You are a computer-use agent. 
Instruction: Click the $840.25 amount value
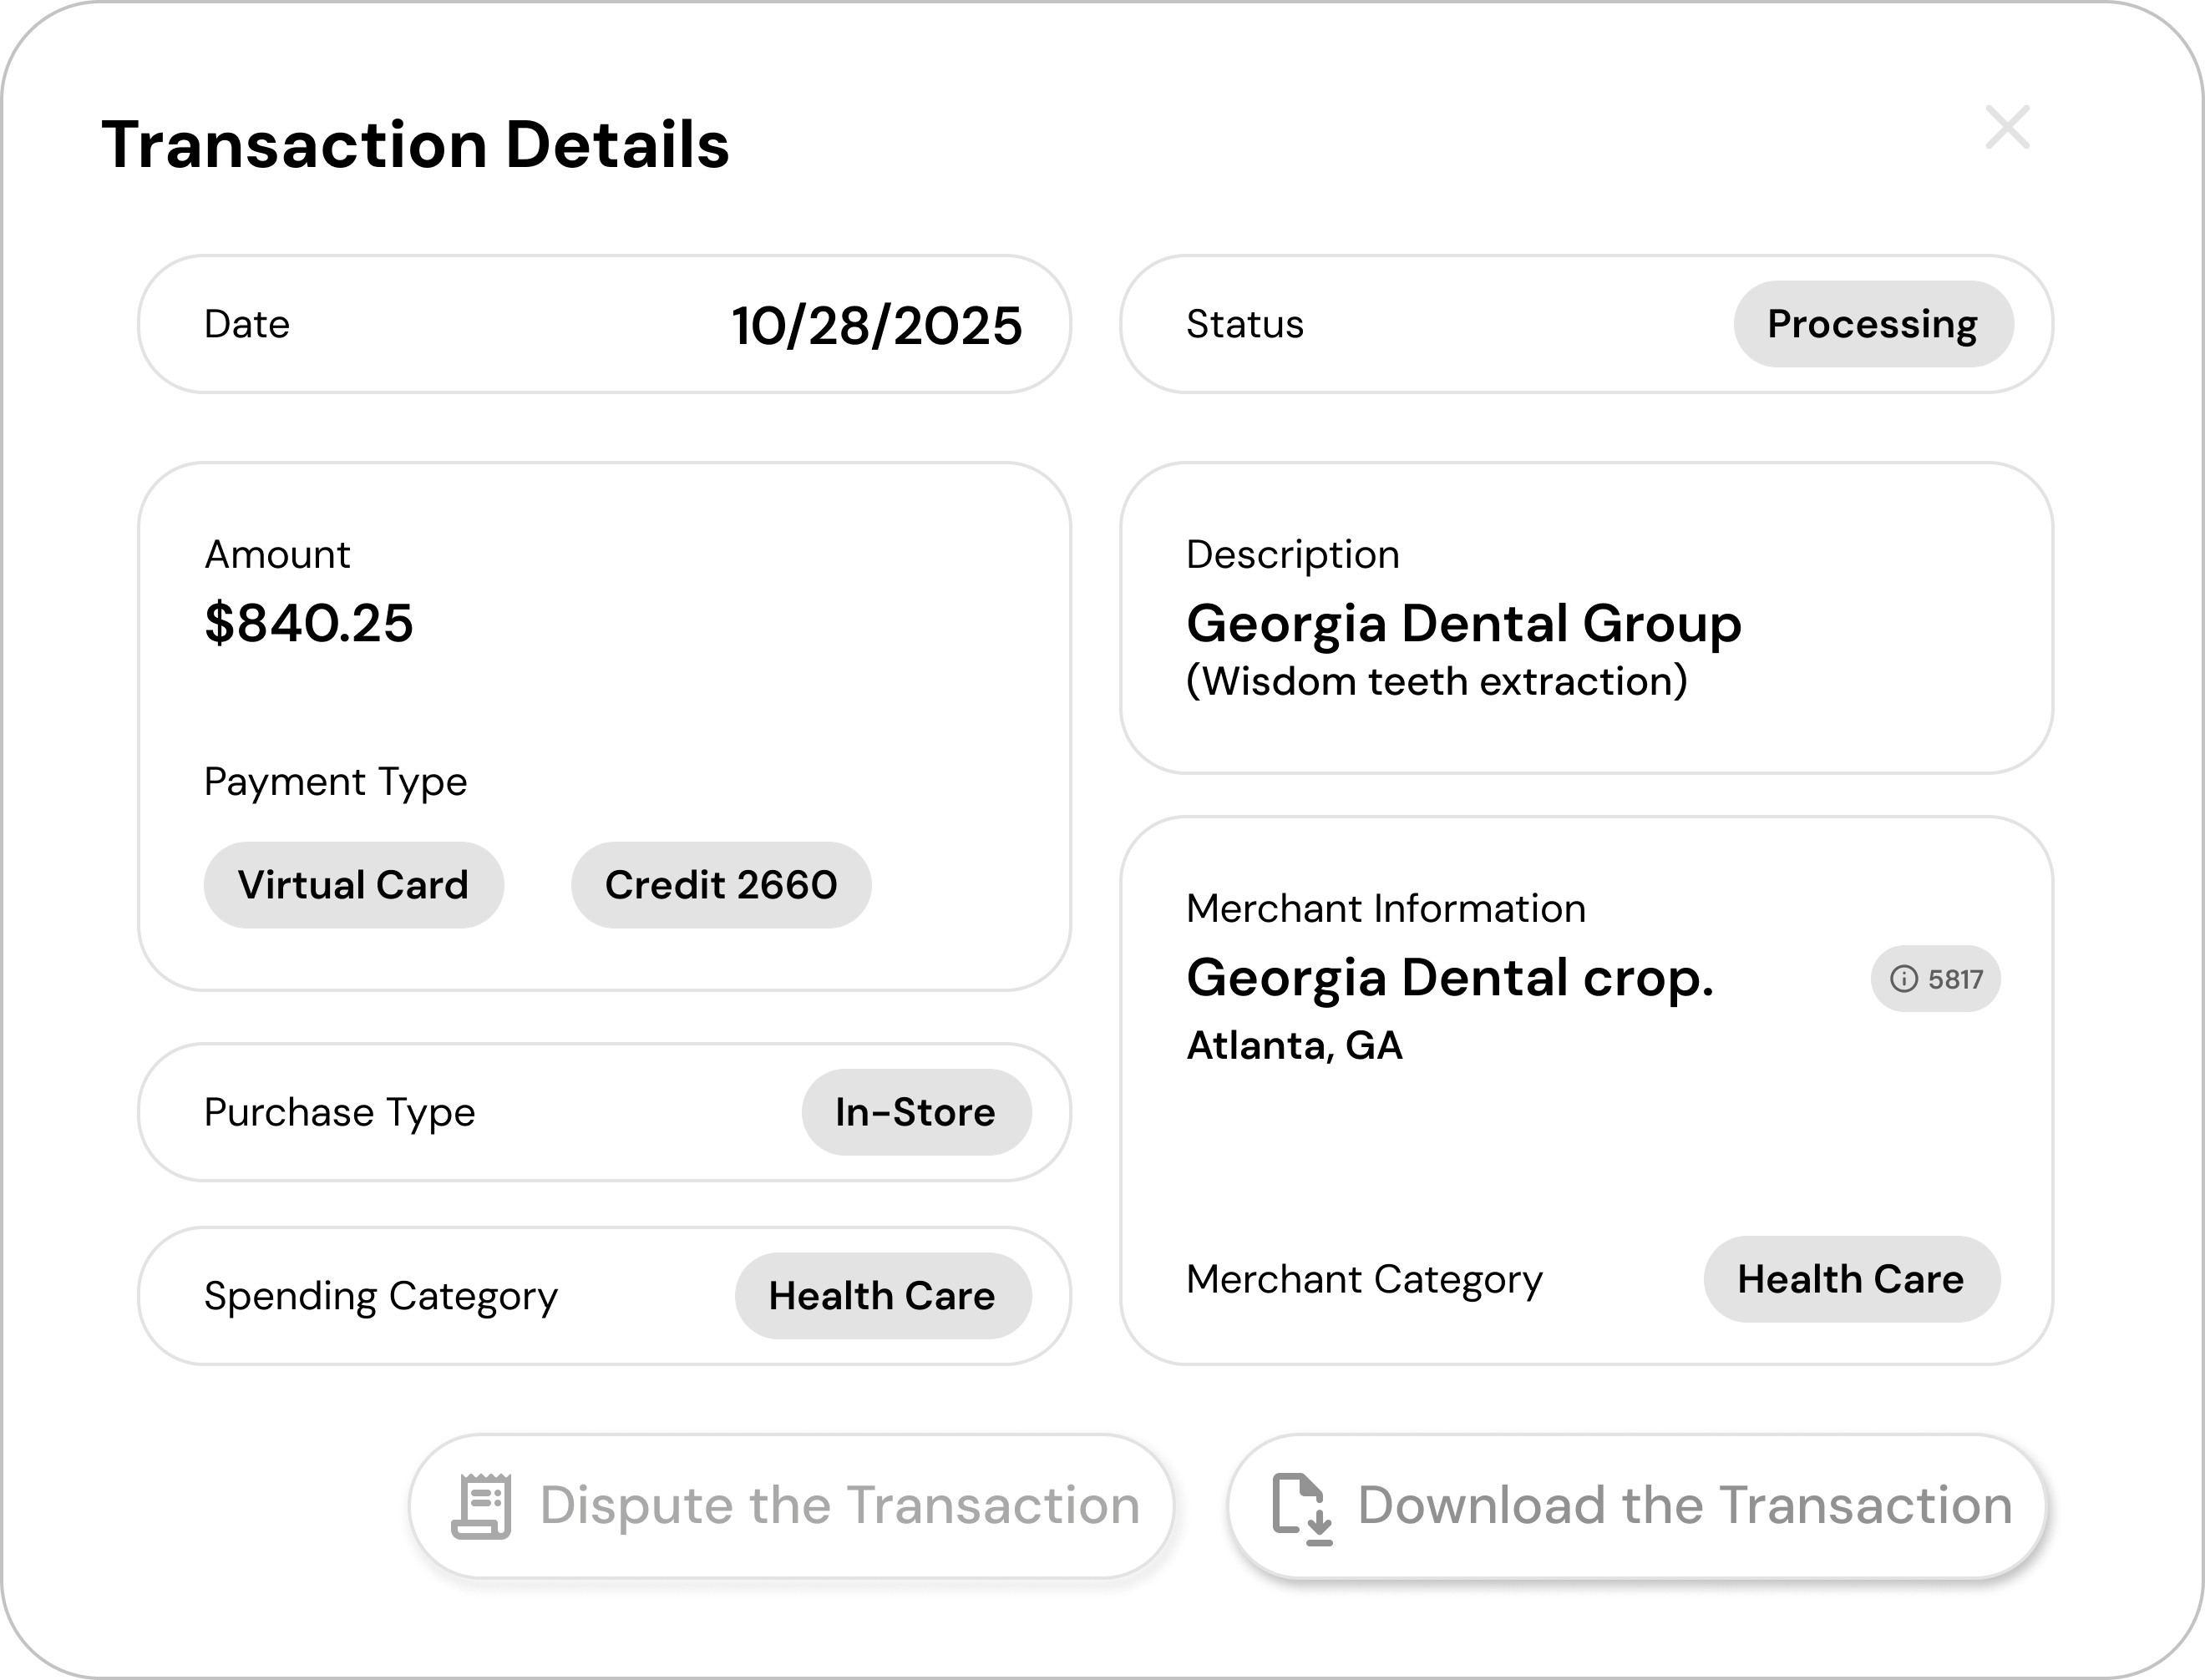(309, 623)
